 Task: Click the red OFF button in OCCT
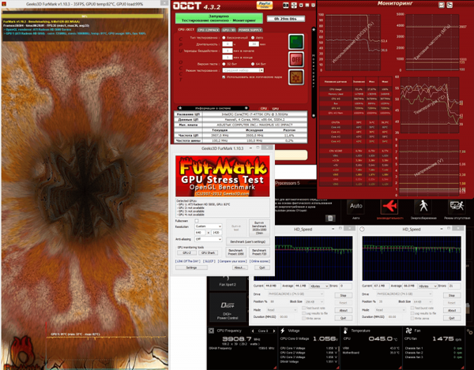click(x=296, y=59)
